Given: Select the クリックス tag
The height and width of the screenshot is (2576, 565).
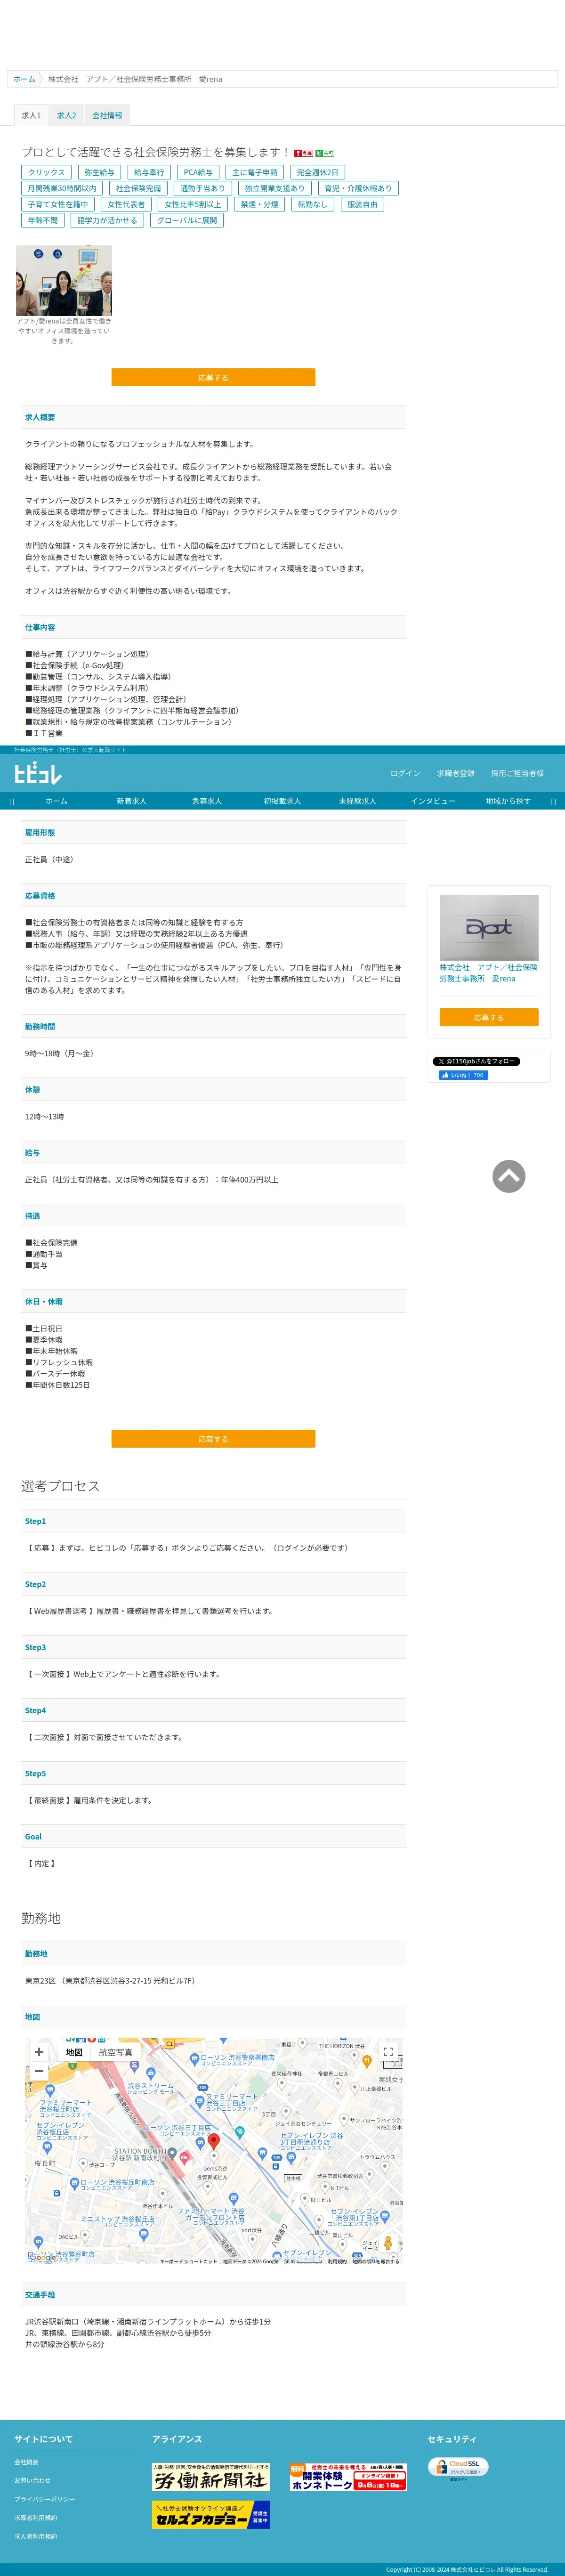Looking at the screenshot, I should (46, 172).
